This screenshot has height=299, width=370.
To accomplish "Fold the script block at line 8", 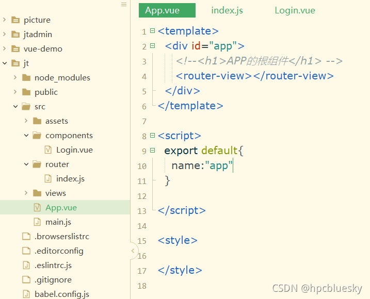I will [152, 136].
